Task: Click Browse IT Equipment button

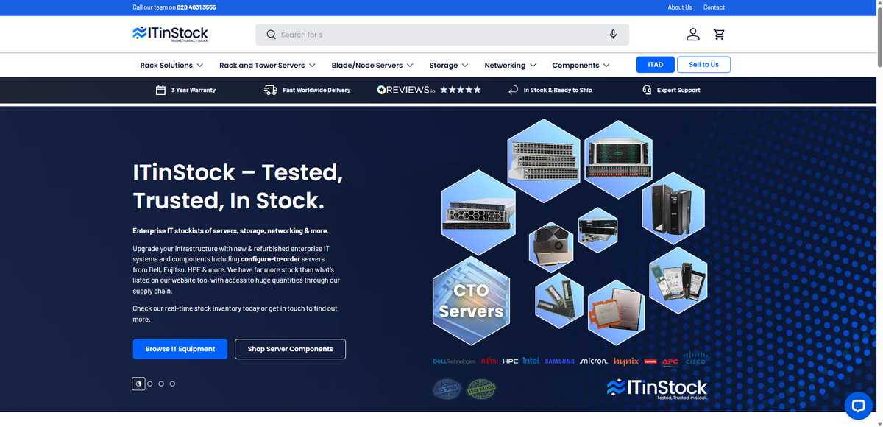Action: (x=180, y=349)
